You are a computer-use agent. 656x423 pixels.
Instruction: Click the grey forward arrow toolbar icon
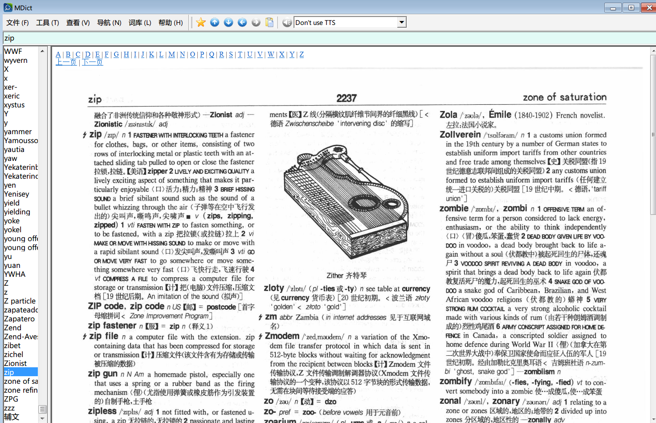256,22
